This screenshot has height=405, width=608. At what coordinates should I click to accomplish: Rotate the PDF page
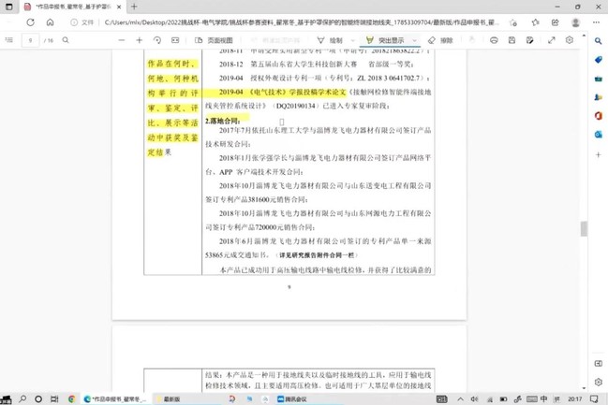tap(157, 40)
